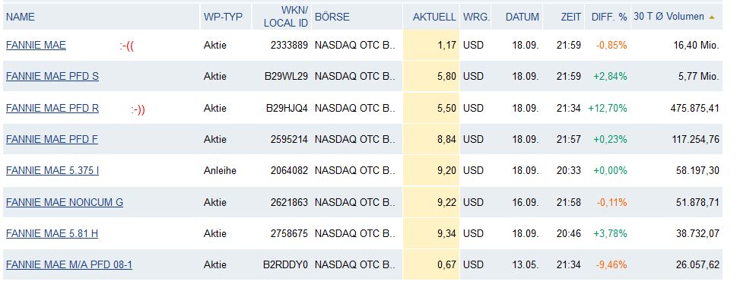
Task: Open the FANNIE MAE 5.81 H link
Action: tap(52, 233)
